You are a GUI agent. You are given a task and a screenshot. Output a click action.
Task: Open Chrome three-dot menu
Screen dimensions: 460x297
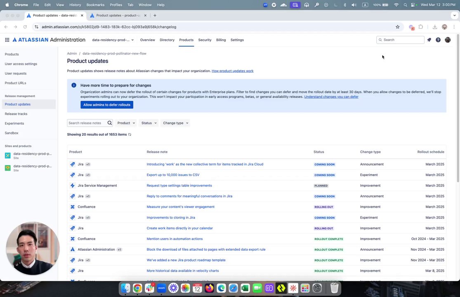click(x=454, y=27)
